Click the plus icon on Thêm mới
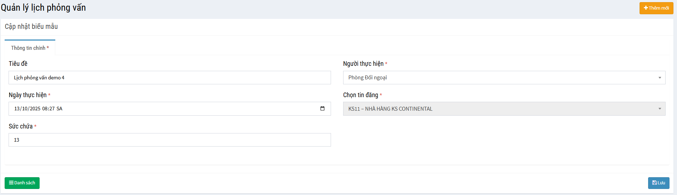The image size is (677, 195). click(x=646, y=8)
